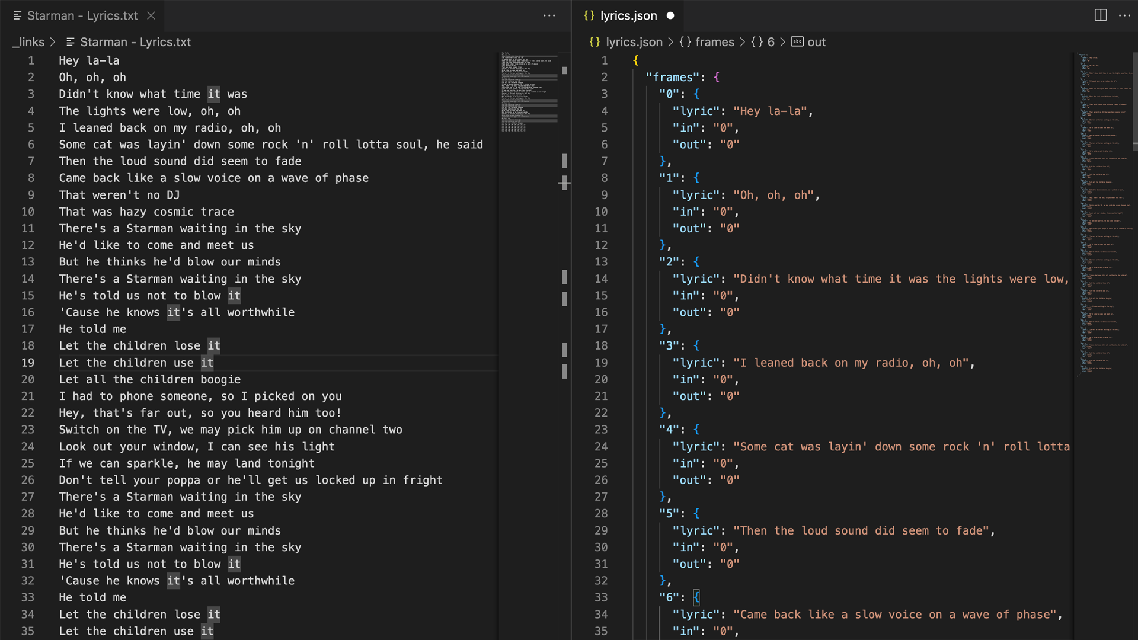The image size is (1138, 640).
Task: Click the Starman - Lyrics.txt breadcrumb item
Action: tap(135, 41)
